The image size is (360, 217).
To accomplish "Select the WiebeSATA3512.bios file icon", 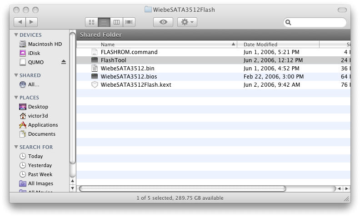I will pyautogui.click(x=95, y=76).
